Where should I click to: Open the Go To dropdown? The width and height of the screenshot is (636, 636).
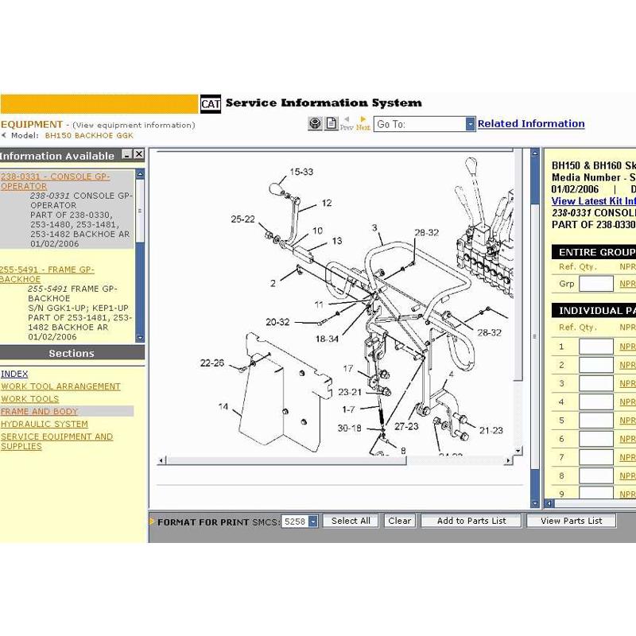470,124
